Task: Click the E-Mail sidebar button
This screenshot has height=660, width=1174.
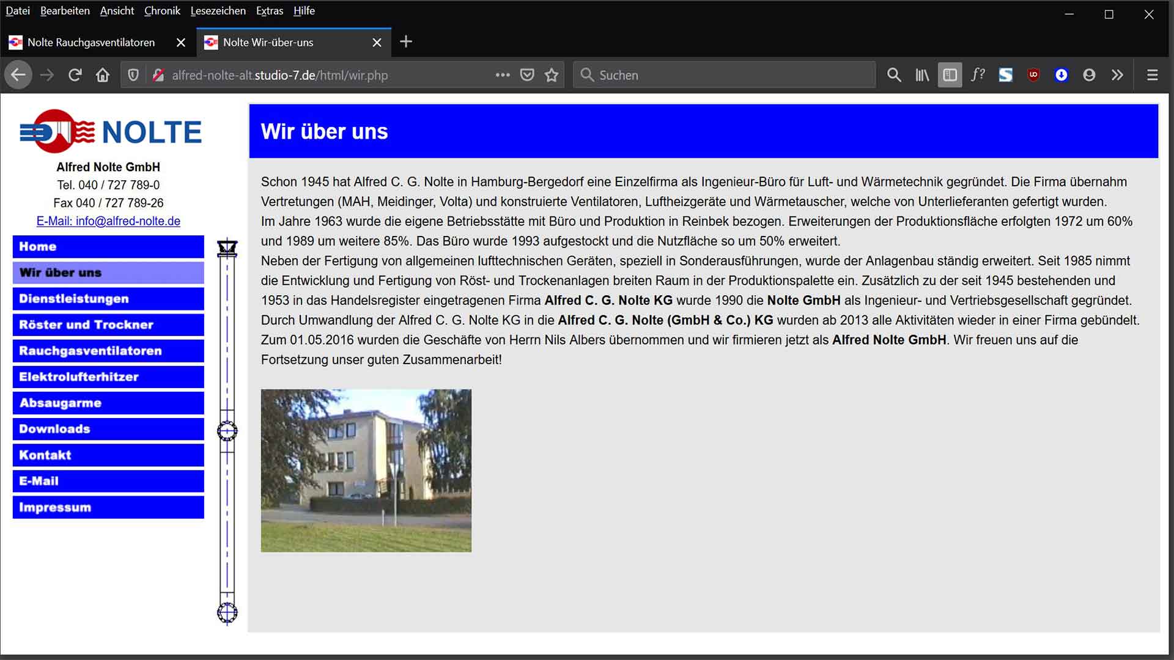Action: point(108,481)
